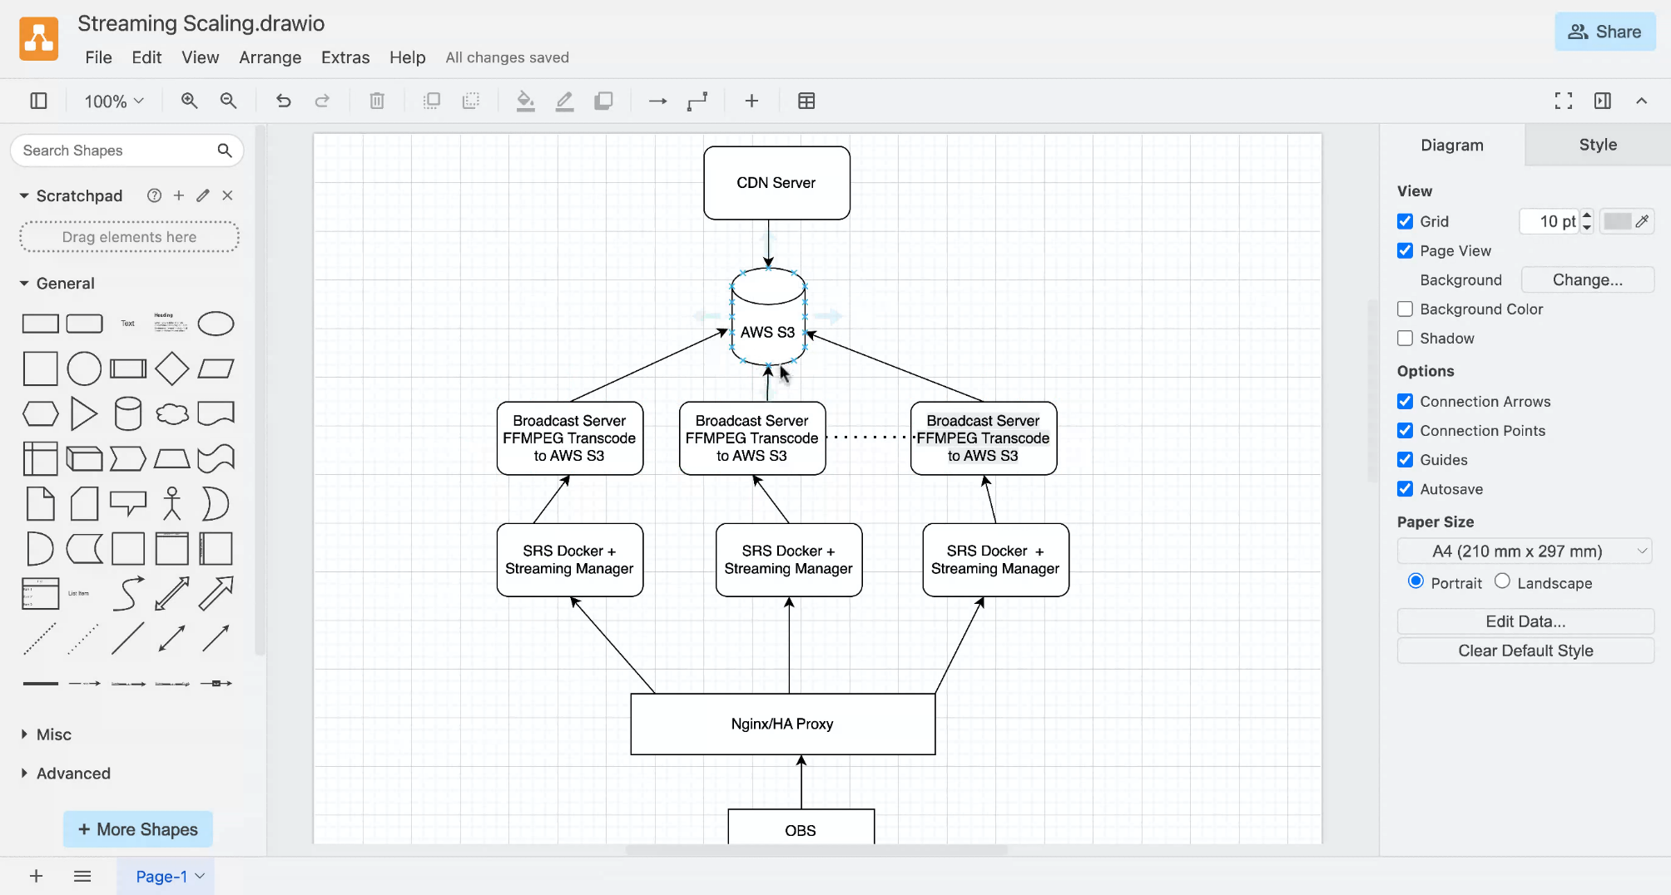Collapse the General shapes section

(x=24, y=283)
